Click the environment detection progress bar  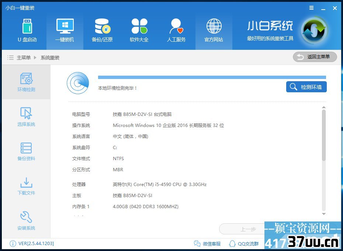[212, 77]
